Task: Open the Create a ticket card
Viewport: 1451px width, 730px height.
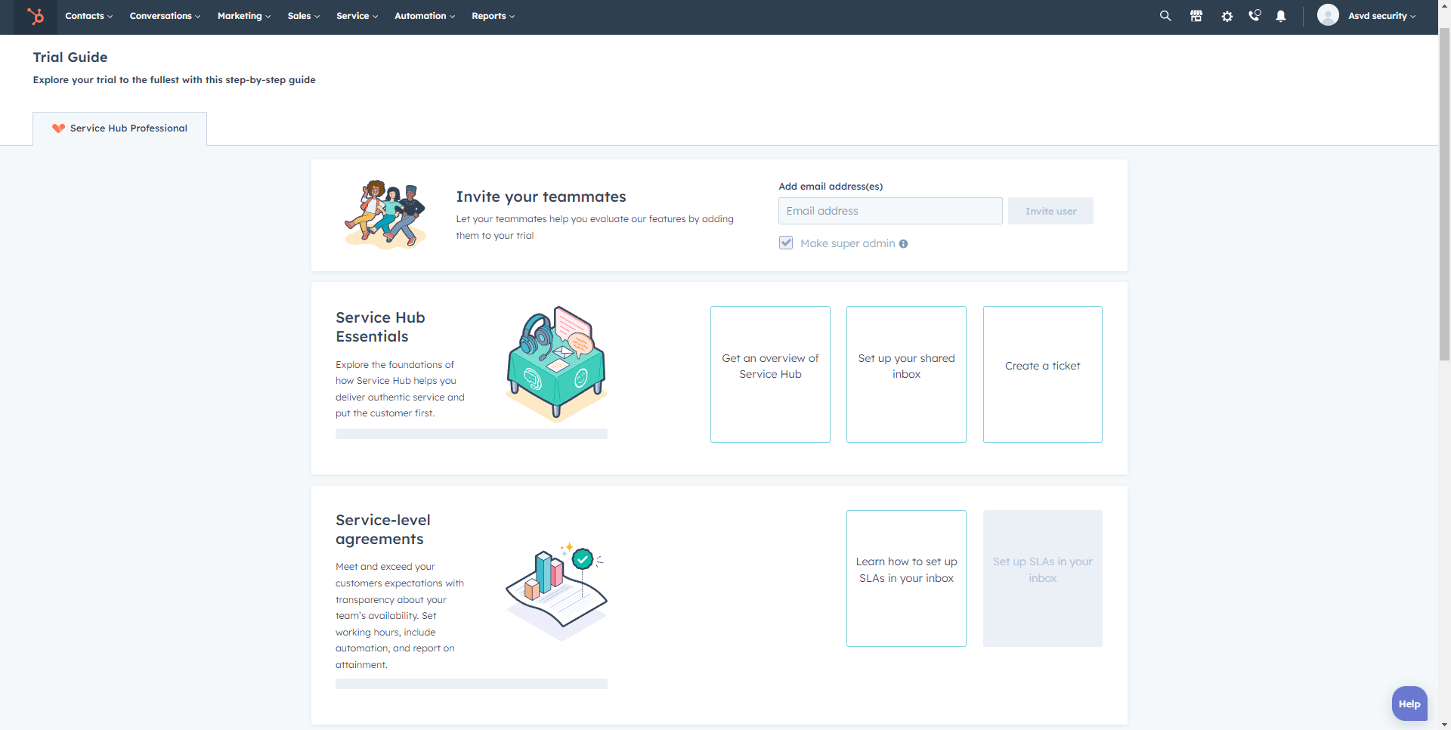Action: 1042,374
